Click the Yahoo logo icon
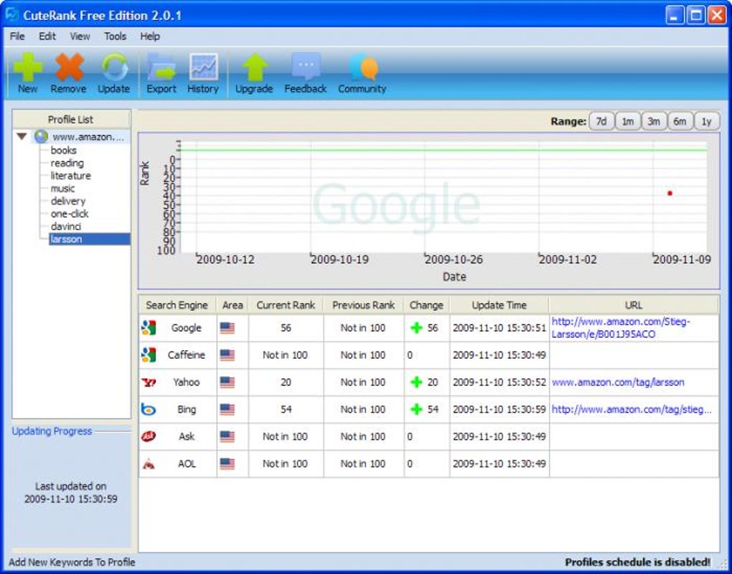732x574 pixels. pyautogui.click(x=149, y=382)
